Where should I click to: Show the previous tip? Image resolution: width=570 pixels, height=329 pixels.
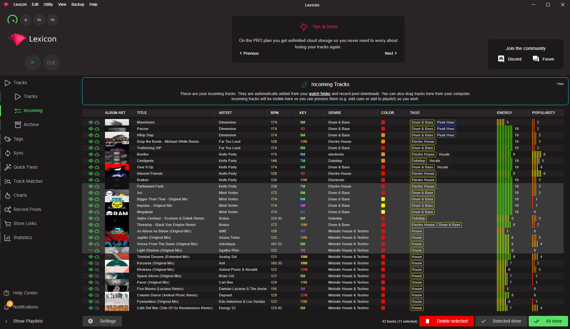tap(249, 53)
